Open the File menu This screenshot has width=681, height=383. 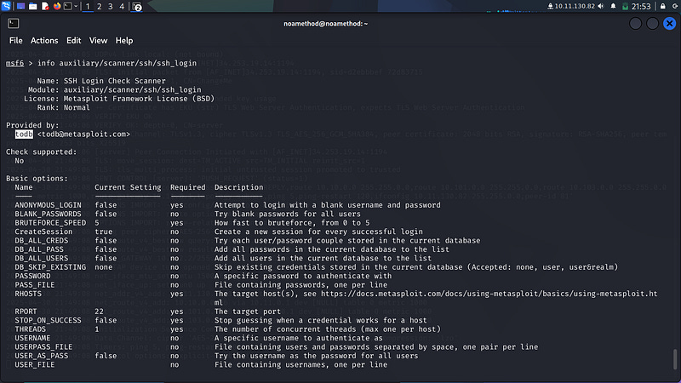[x=15, y=40]
